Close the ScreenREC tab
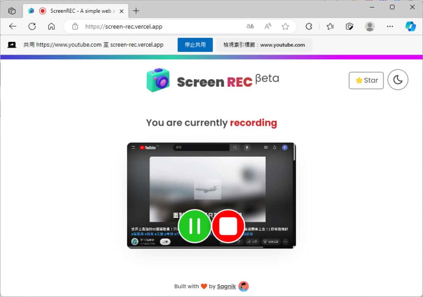Screen dimensions: 423x297 (x=121, y=11)
